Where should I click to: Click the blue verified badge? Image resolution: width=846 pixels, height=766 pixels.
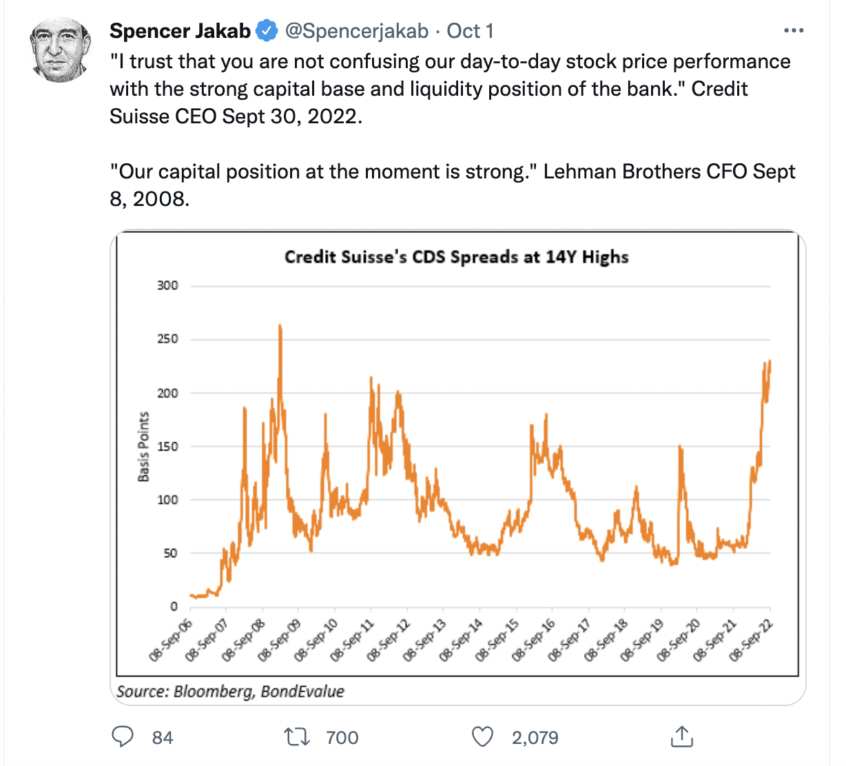point(267,31)
